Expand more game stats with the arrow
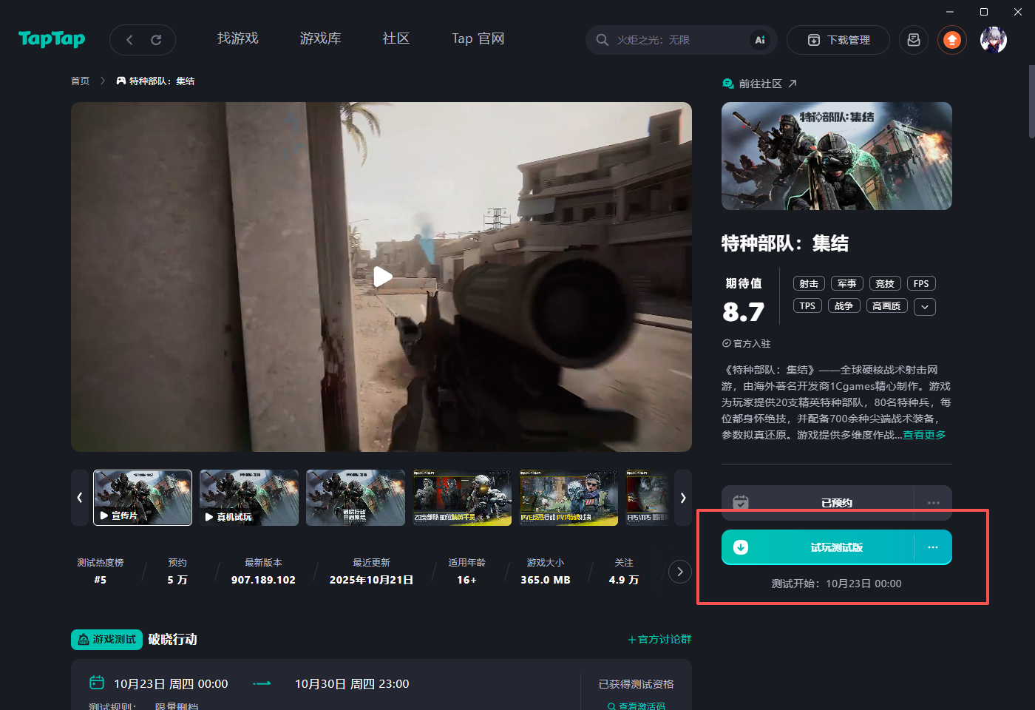Image resolution: width=1035 pixels, height=710 pixels. tap(680, 572)
